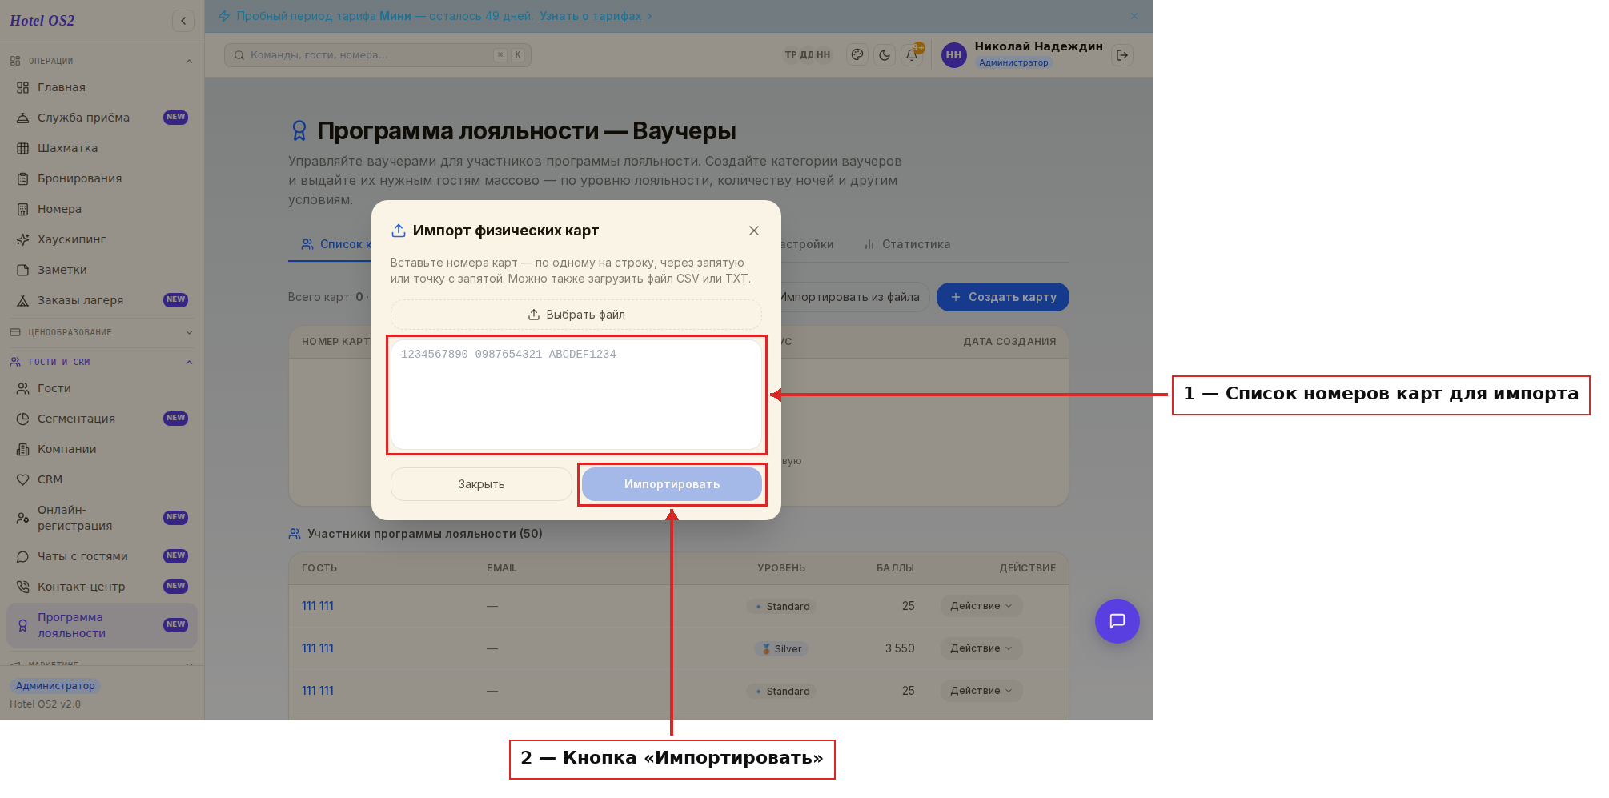Open the chat support floating button
The height and width of the screenshot is (798, 1609).
(1117, 621)
